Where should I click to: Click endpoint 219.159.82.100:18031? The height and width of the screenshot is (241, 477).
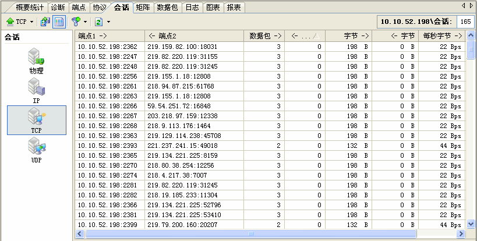point(183,47)
